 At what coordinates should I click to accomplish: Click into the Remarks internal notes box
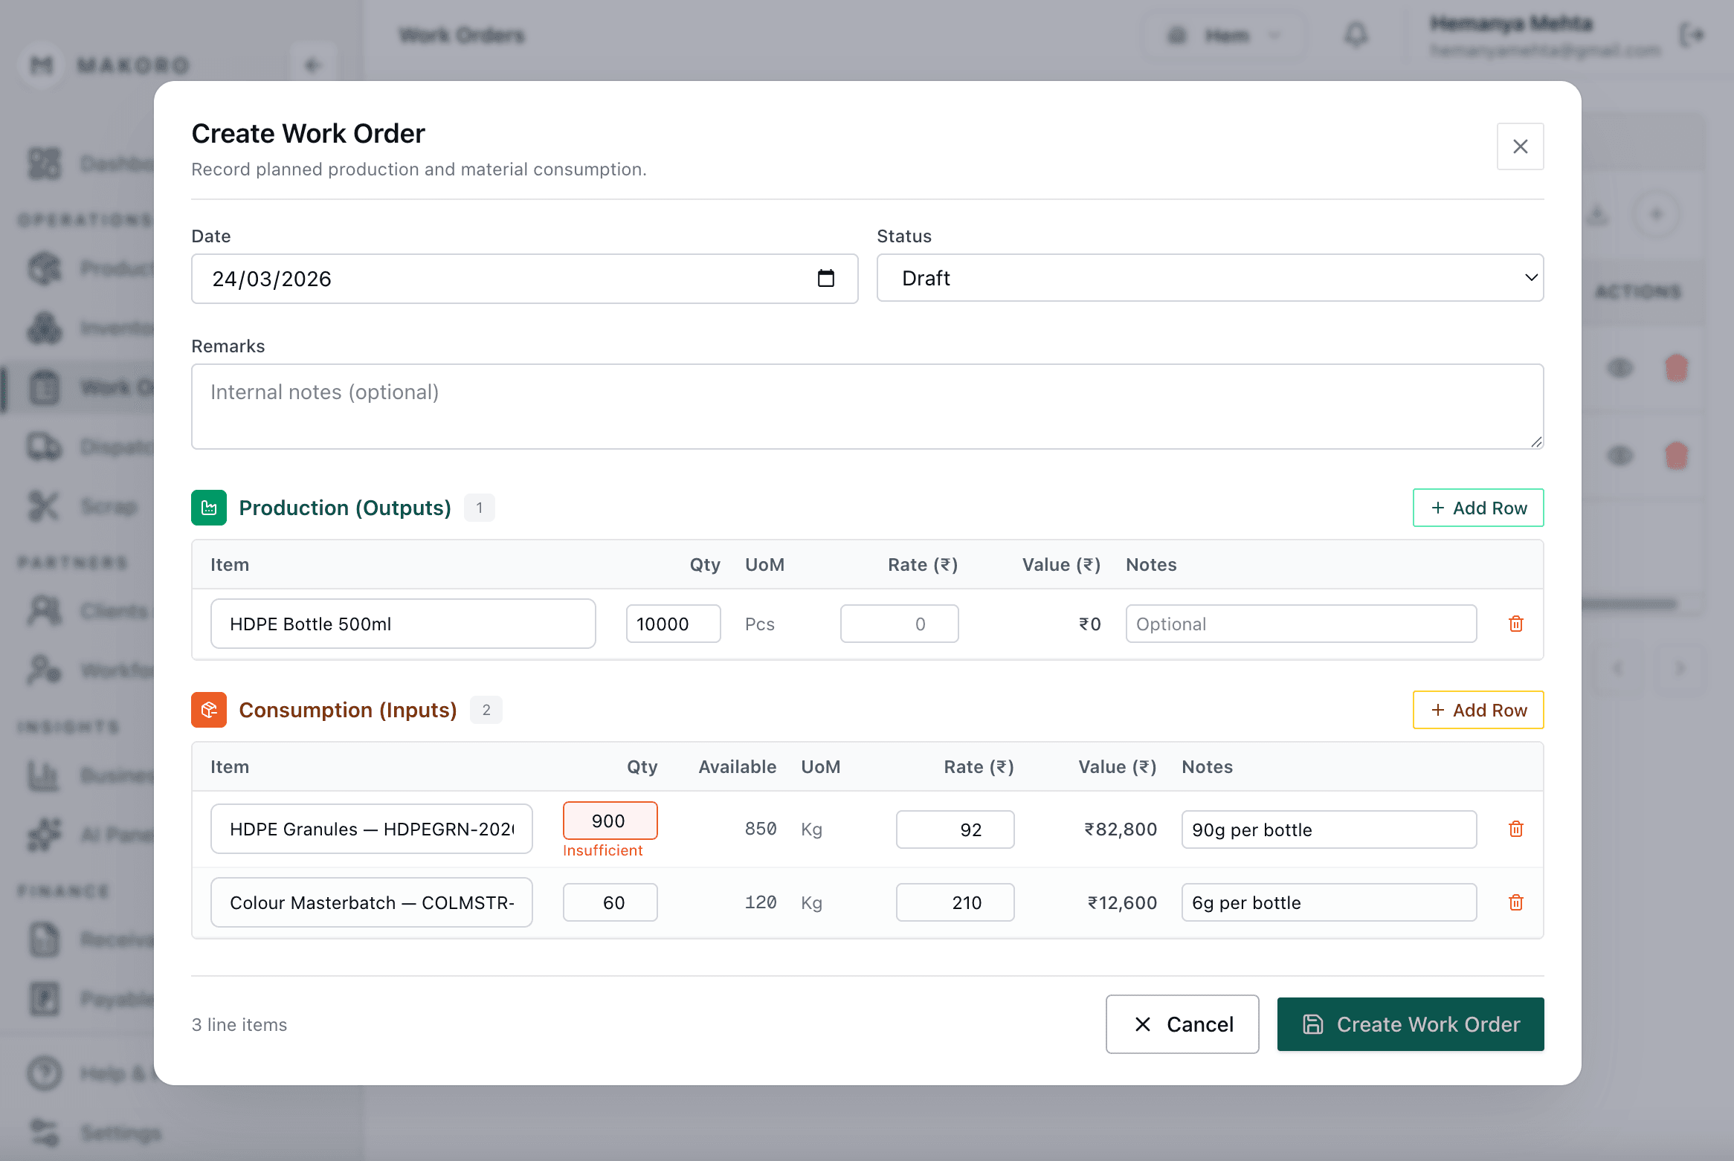pyautogui.click(x=867, y=407)
